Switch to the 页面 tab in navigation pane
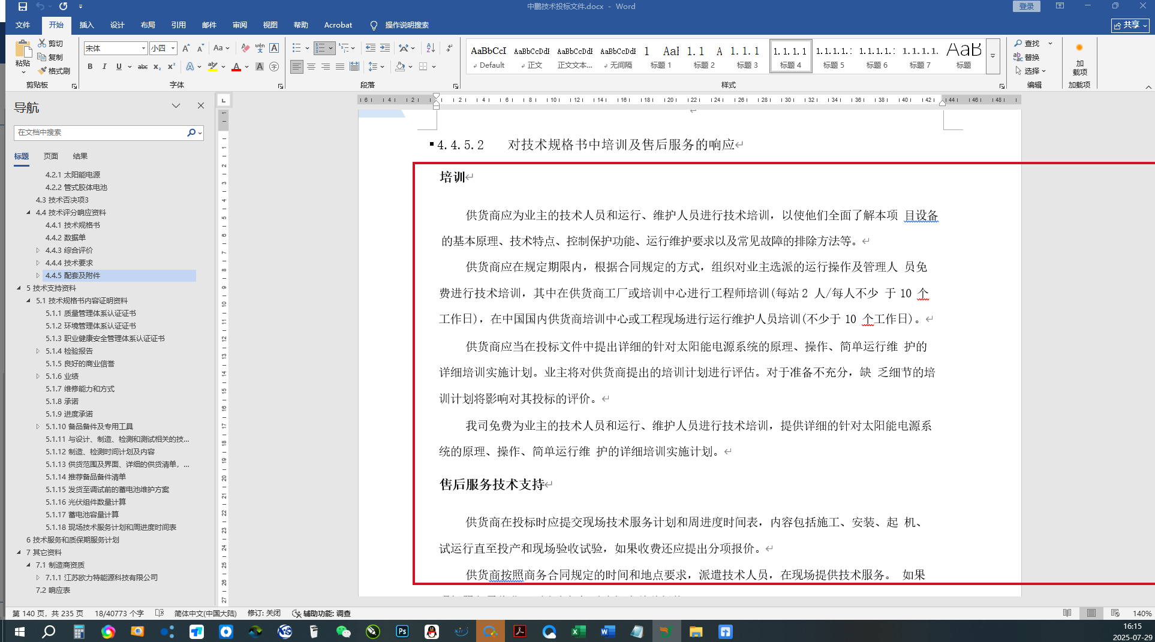The image size is (1155, 642). point(51,156)
